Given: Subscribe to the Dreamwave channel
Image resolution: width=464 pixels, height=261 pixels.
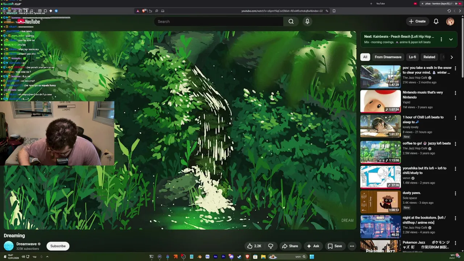Looking at the screenshot, I should 58,246.
